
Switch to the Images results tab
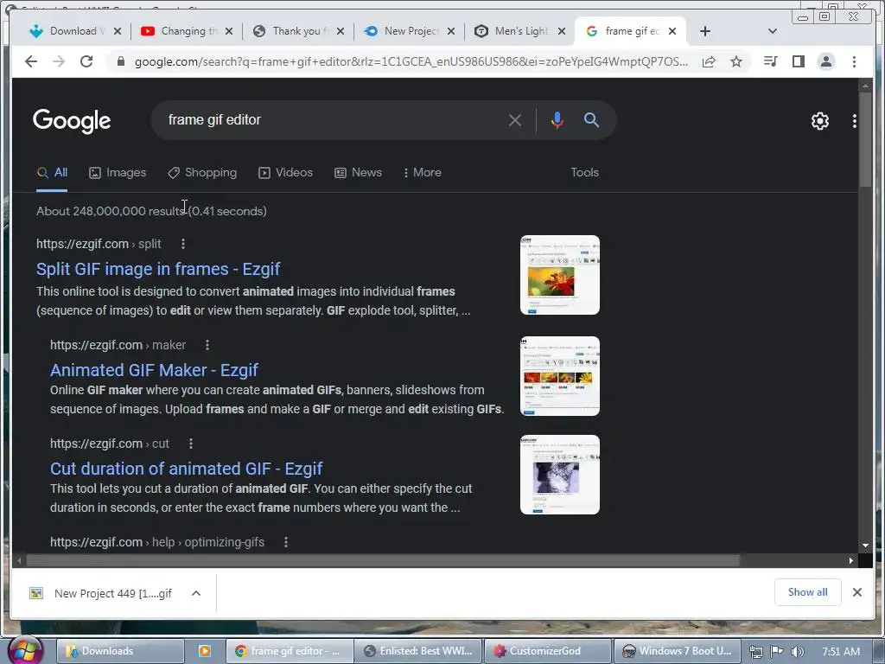[x=118, y=173]
